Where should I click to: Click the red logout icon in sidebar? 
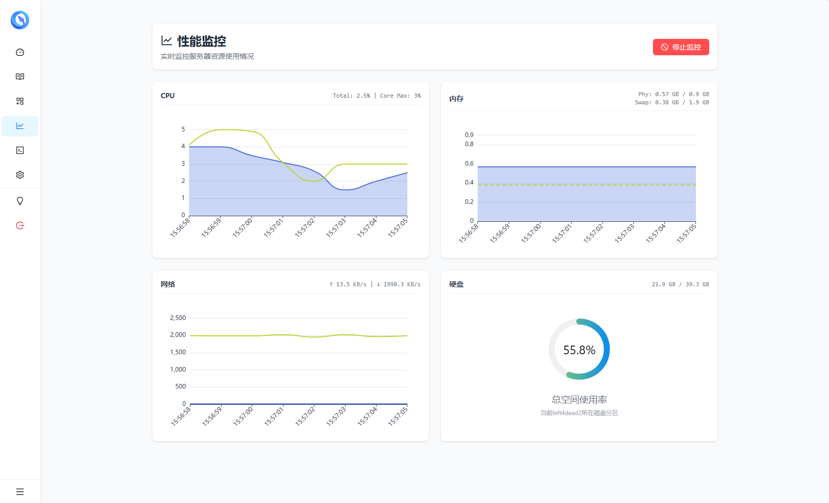(x=20, y=225)
